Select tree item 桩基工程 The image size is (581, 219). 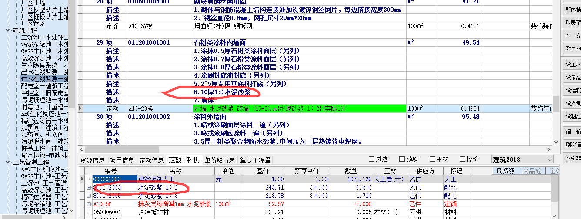(x=44, y=148)
